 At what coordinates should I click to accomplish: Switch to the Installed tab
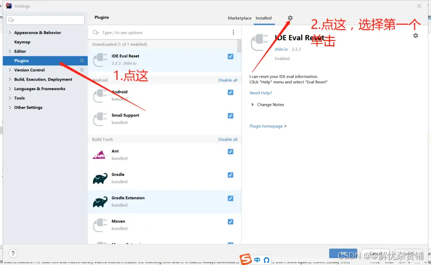pyautogui.click(x=264, y=18)
